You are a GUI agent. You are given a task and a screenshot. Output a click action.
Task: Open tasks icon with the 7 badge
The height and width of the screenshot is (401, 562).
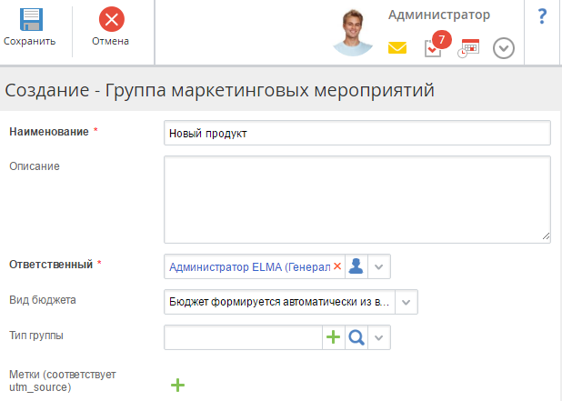(434, 47)
